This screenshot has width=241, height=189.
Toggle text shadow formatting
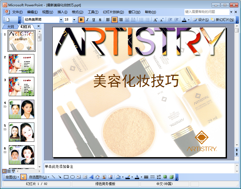tap(100, 20)
